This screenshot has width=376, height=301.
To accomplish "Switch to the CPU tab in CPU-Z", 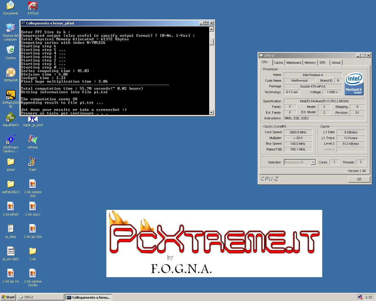I will point(265,62).
